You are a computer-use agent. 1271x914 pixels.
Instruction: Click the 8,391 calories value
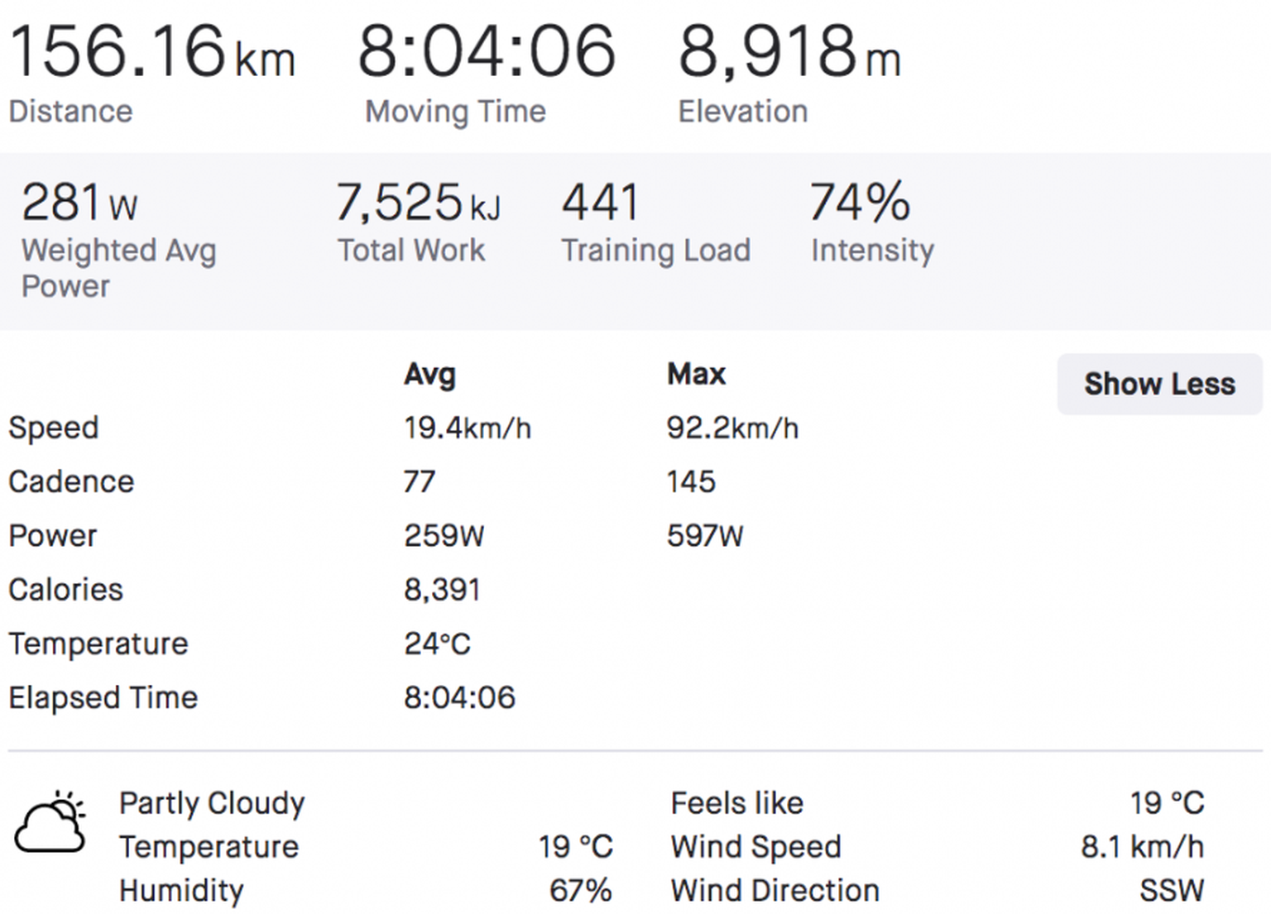click(x=442, y=590)
